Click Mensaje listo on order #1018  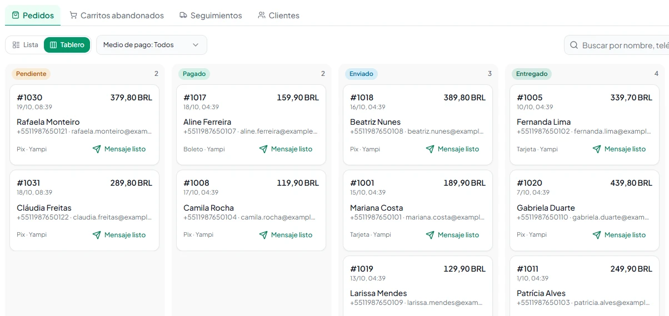452,149
